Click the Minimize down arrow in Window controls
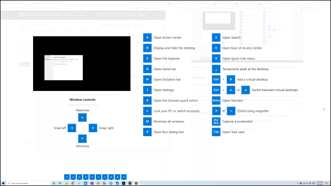This screenshot has width=331, height=186. pos(82,139)
